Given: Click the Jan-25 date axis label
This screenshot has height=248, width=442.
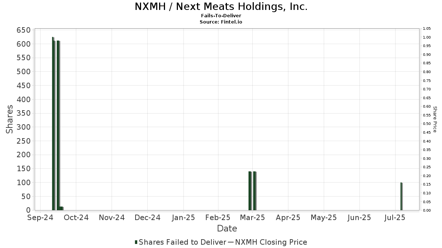Looking at the screenshot, I should tap(183, 218).
